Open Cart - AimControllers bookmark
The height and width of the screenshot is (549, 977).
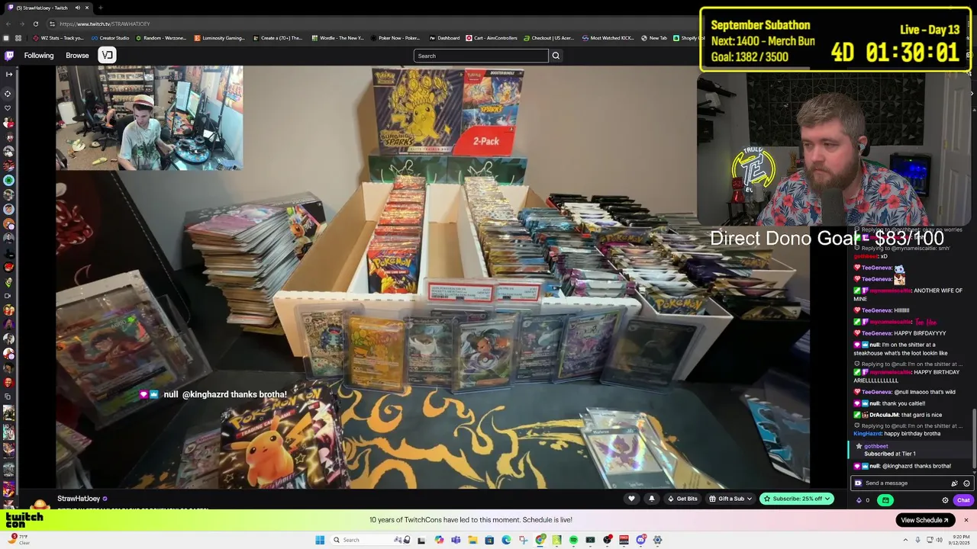[493, 37]
